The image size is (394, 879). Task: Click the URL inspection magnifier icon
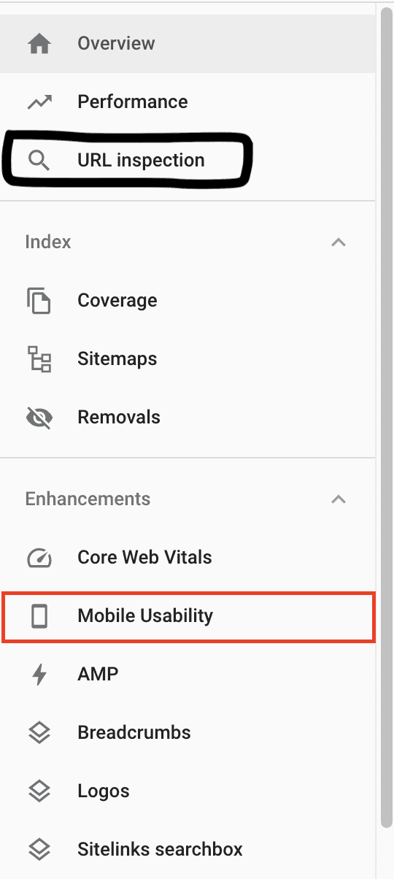tap(39, 161)
